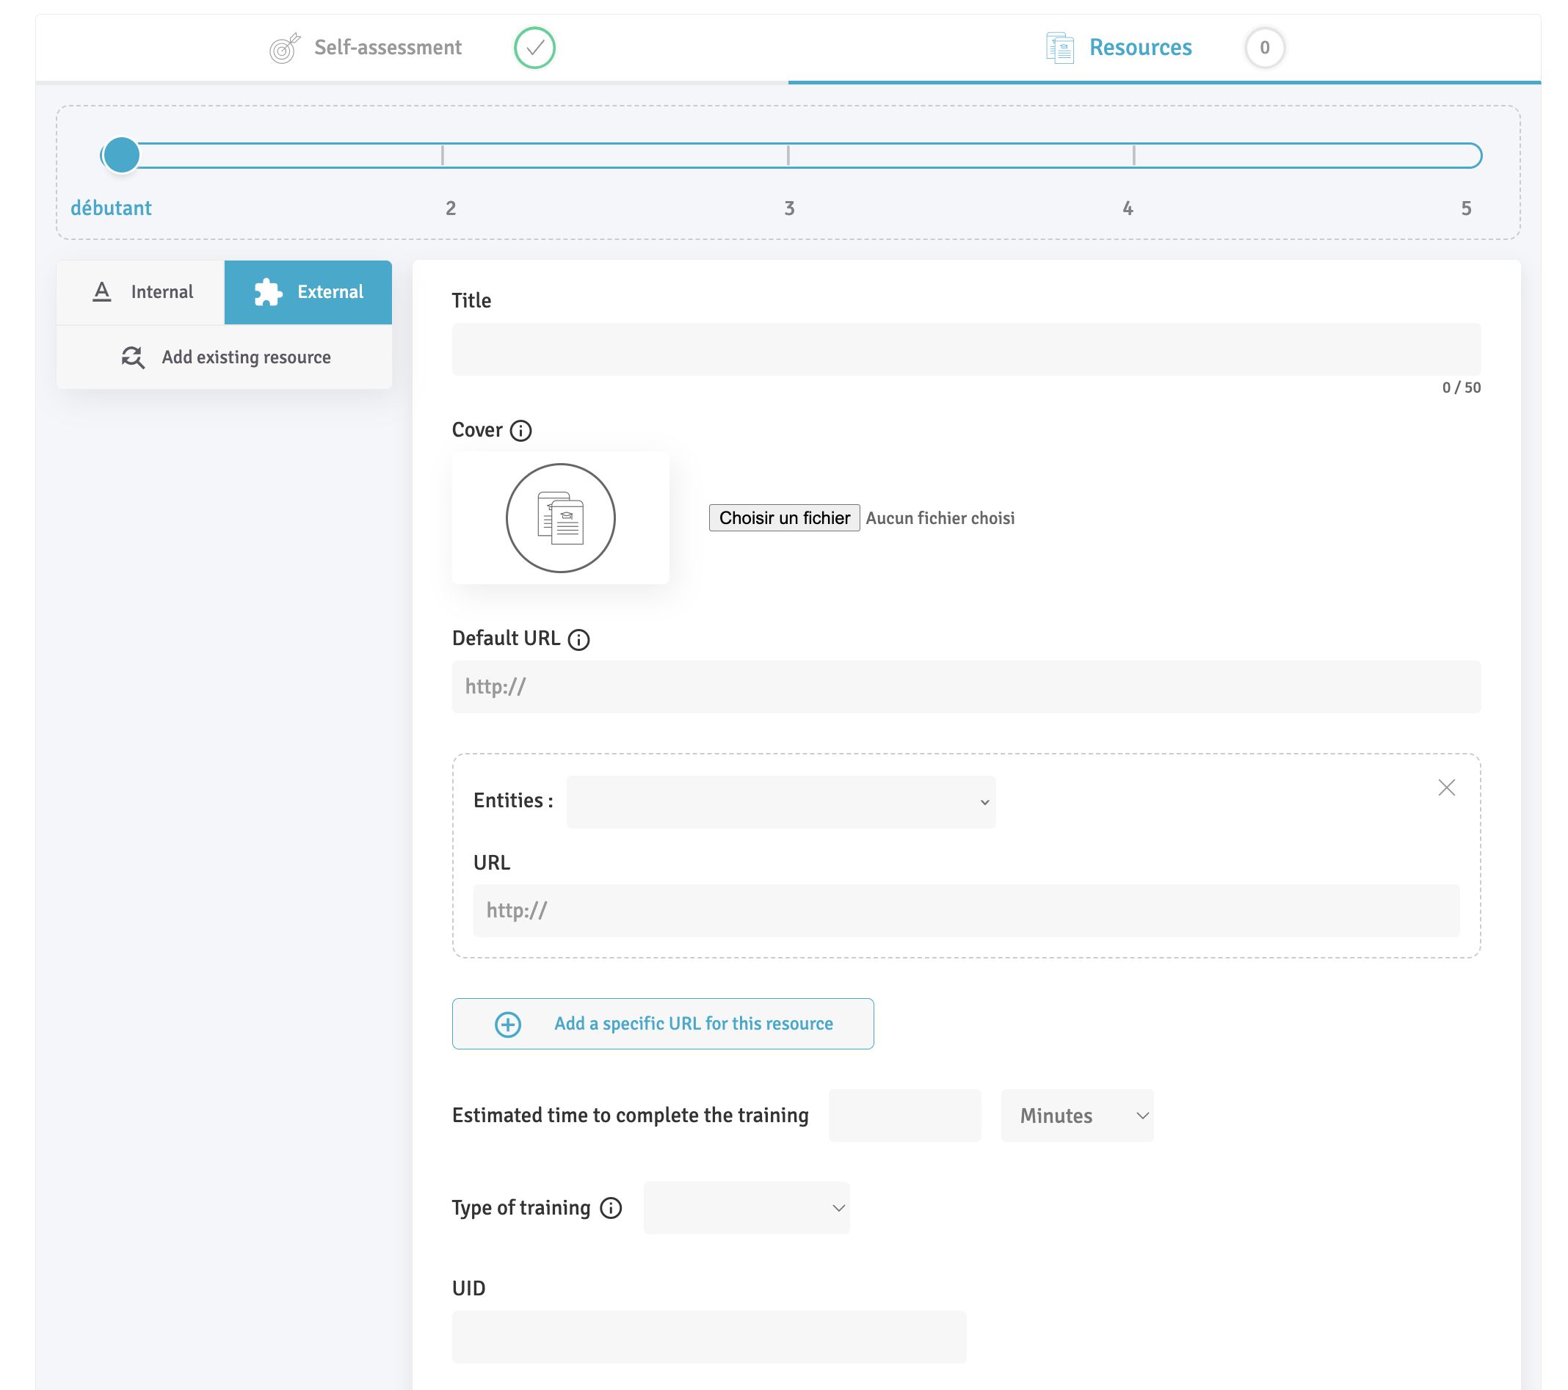Click the Choisir un fichier button
1568x1390 pixels.
point(784,518)
